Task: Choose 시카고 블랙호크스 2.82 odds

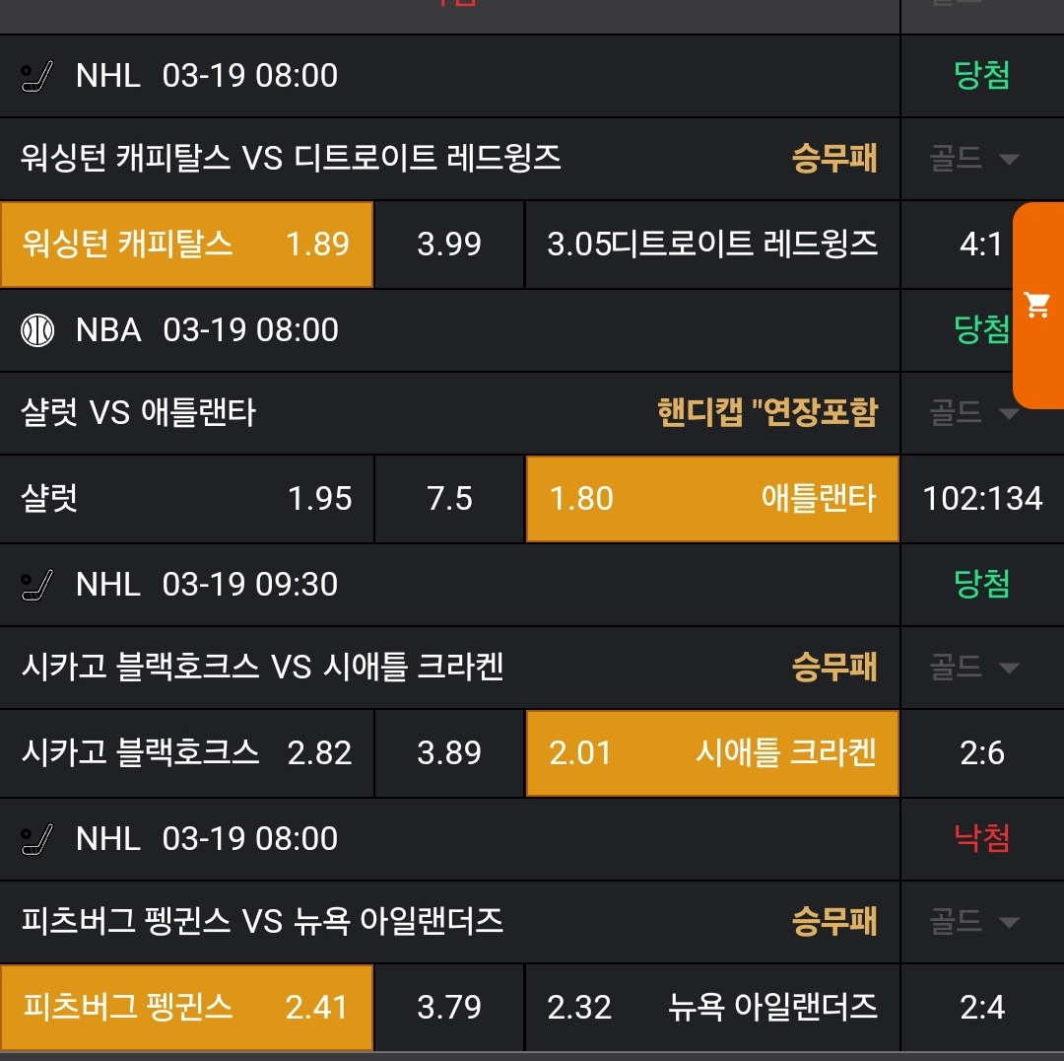Action: pos(186,753)
